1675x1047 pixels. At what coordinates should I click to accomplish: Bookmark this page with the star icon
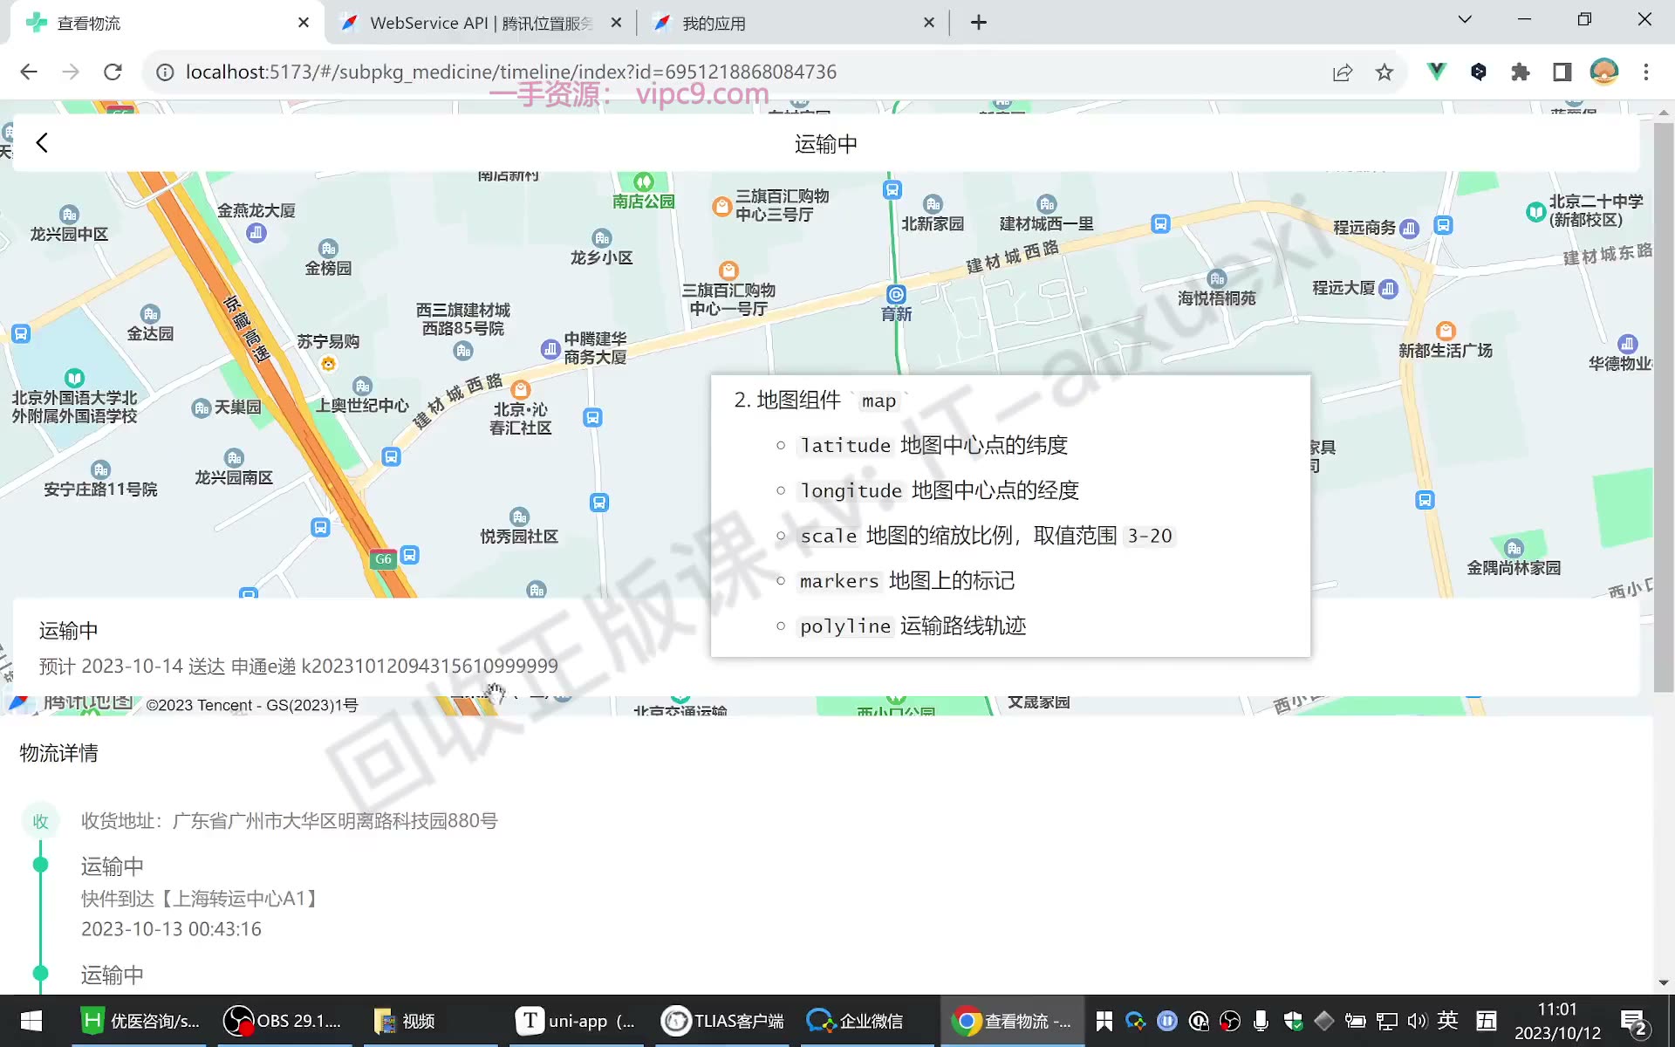(1384, 72)
